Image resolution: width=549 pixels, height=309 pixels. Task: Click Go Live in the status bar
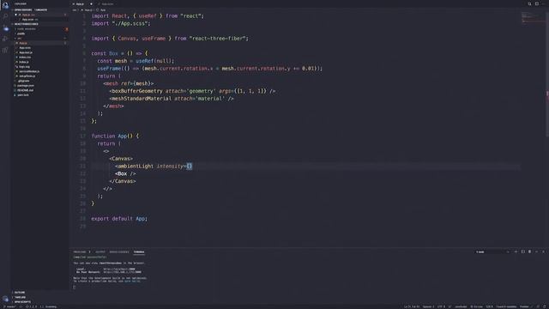477,306
